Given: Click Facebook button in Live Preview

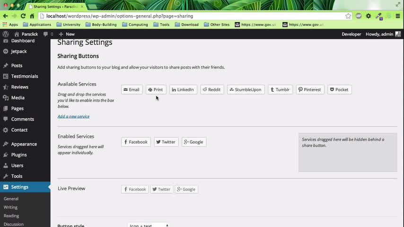Looking at the screenshot, I should (135, 189).
